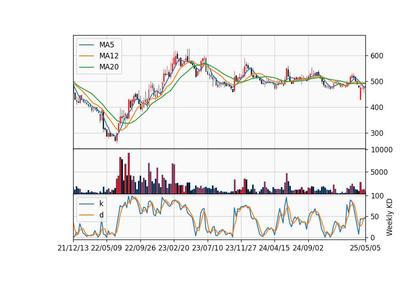The height and width of the screenshot is (292, 406).
Task: Click the blue MA5 legend line sample
Action: (86, 45)
